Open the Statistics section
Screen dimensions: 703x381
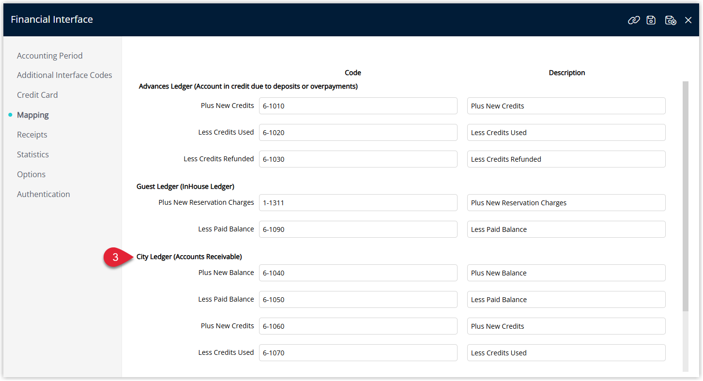coord(33,154)
